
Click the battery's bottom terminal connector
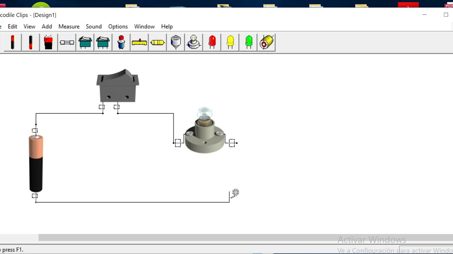coord(35,196)
